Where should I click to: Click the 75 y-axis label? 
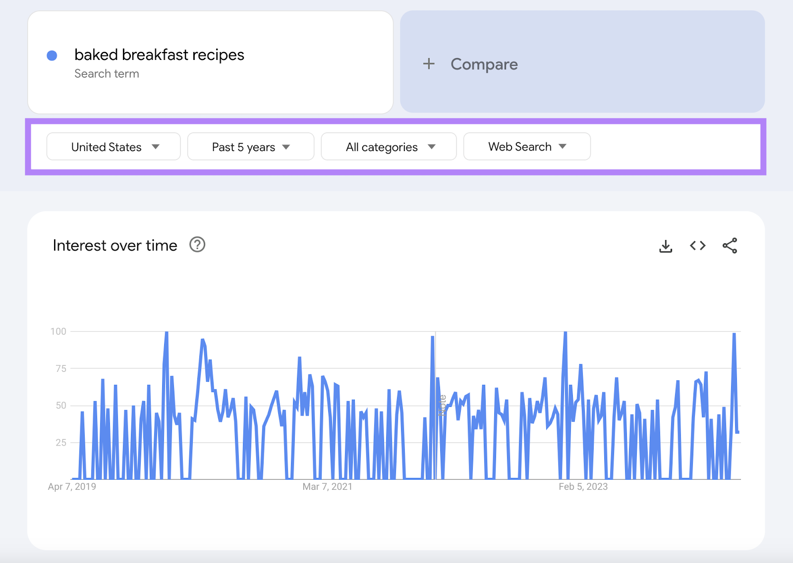[61, 368]
